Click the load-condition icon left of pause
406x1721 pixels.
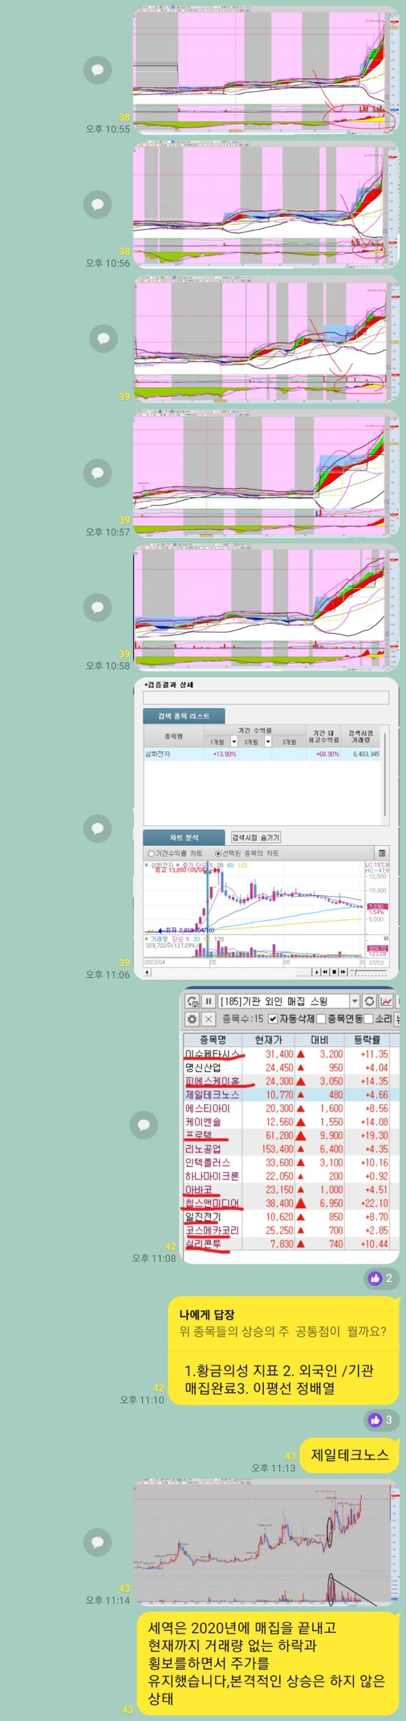point(192,1001)
